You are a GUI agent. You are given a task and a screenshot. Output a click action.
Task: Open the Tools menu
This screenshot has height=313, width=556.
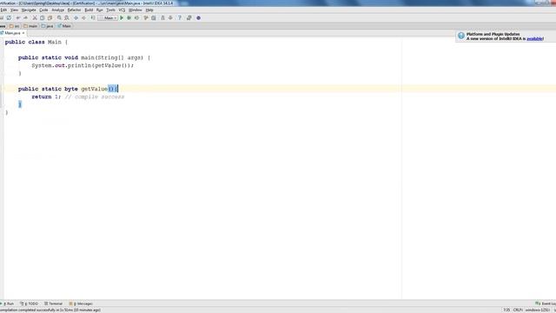tap(110, 10)
